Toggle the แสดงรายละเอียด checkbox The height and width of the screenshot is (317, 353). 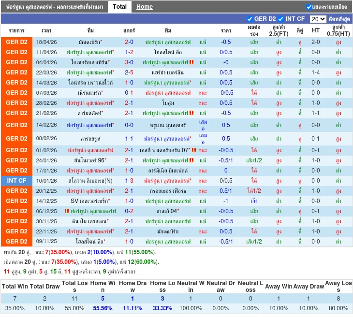click(x=309, y=7)
